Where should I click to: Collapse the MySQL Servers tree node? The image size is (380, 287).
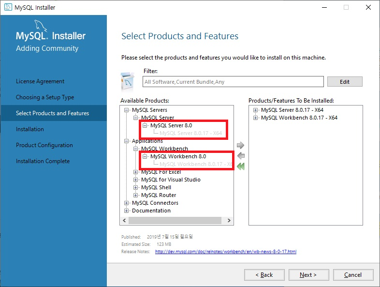(126, 110)
